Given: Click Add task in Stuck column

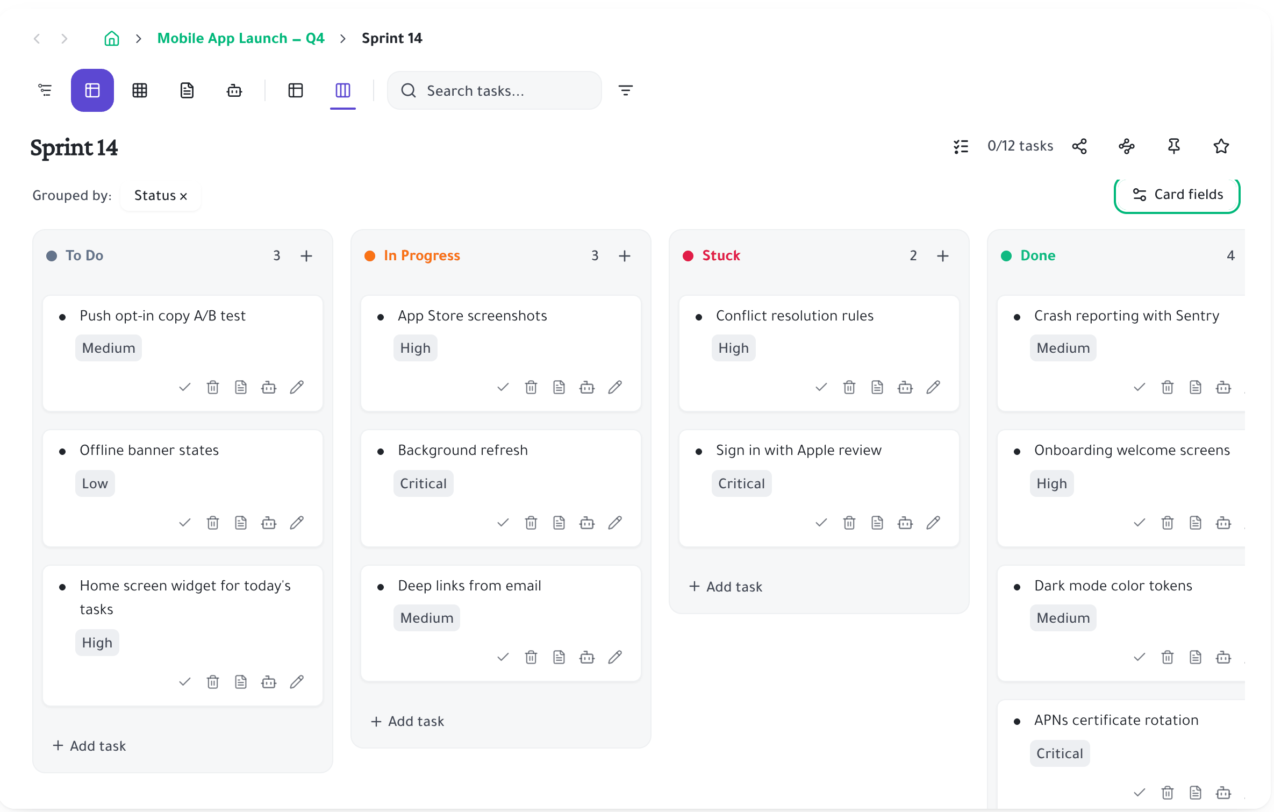Looking at the screenshot, I should point(726,587).
